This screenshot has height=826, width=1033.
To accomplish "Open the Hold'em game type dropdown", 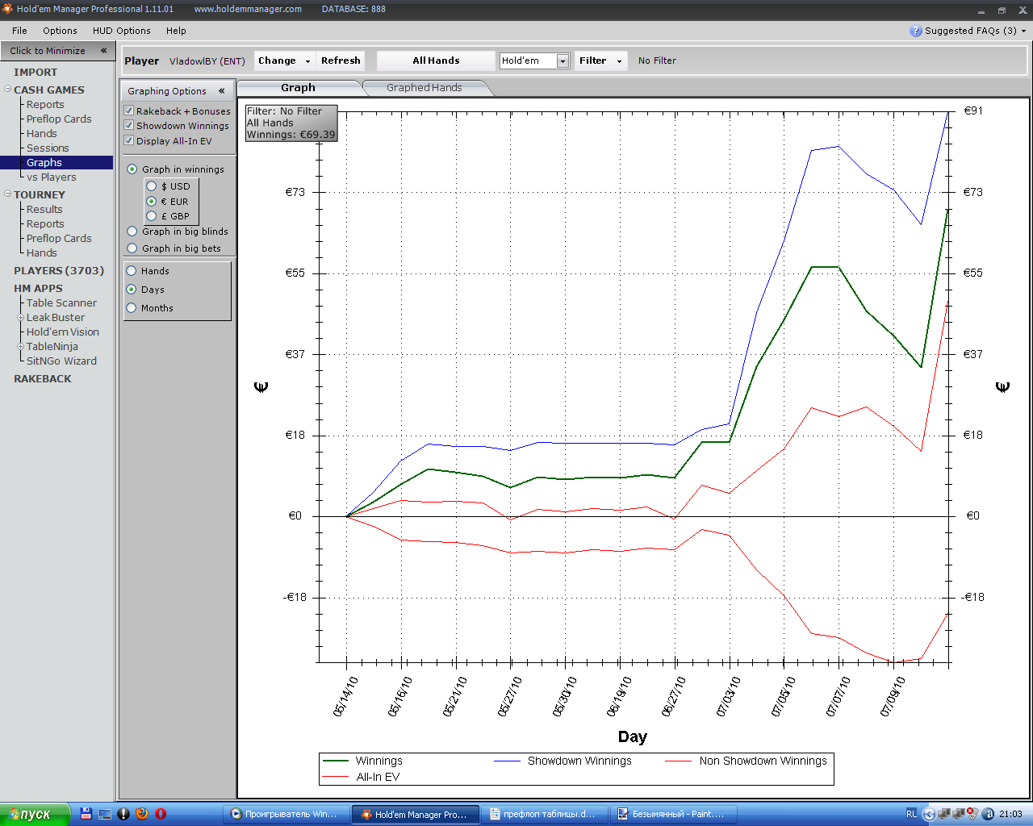I will coord(563,61).
